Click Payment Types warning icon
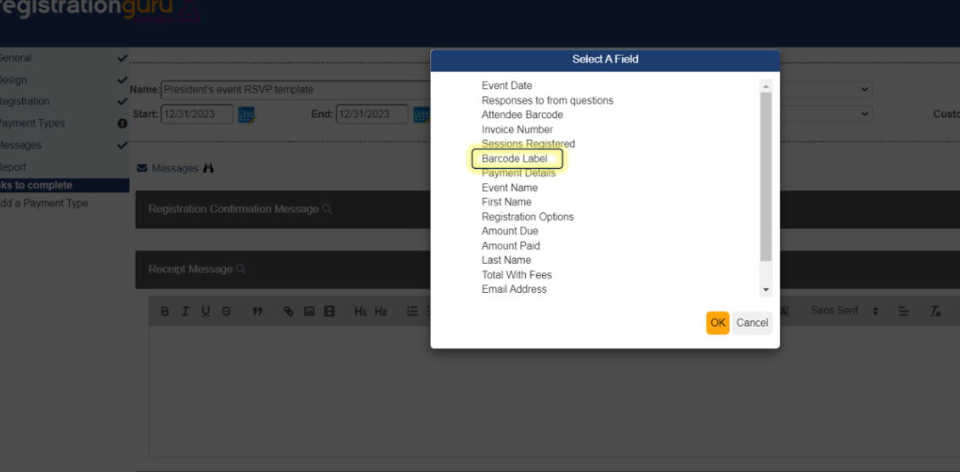Image resolution: width=960 pixels, height=472 pixels. [122, 123]
